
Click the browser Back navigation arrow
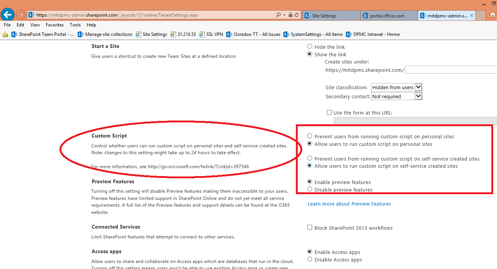(x=8, y=14)
